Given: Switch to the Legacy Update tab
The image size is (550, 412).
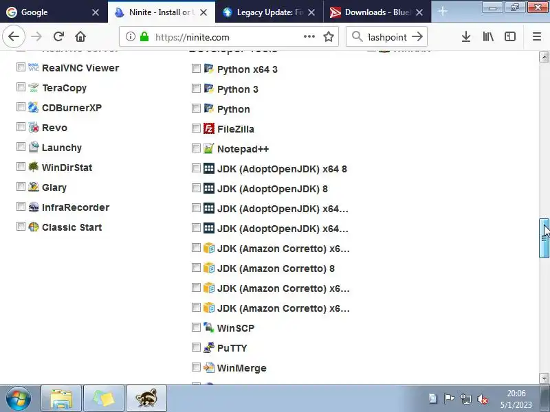Looking at the screenshot, I should point(269,12).
